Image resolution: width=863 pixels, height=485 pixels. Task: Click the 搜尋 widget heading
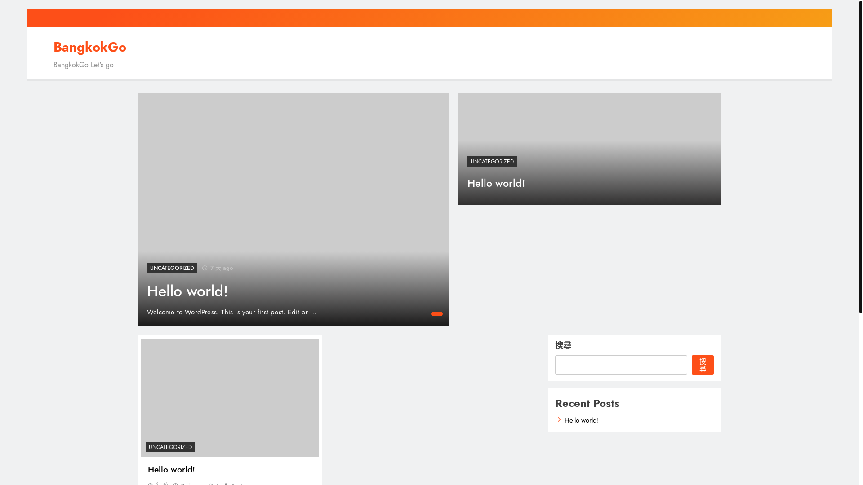tap(563, 345)
